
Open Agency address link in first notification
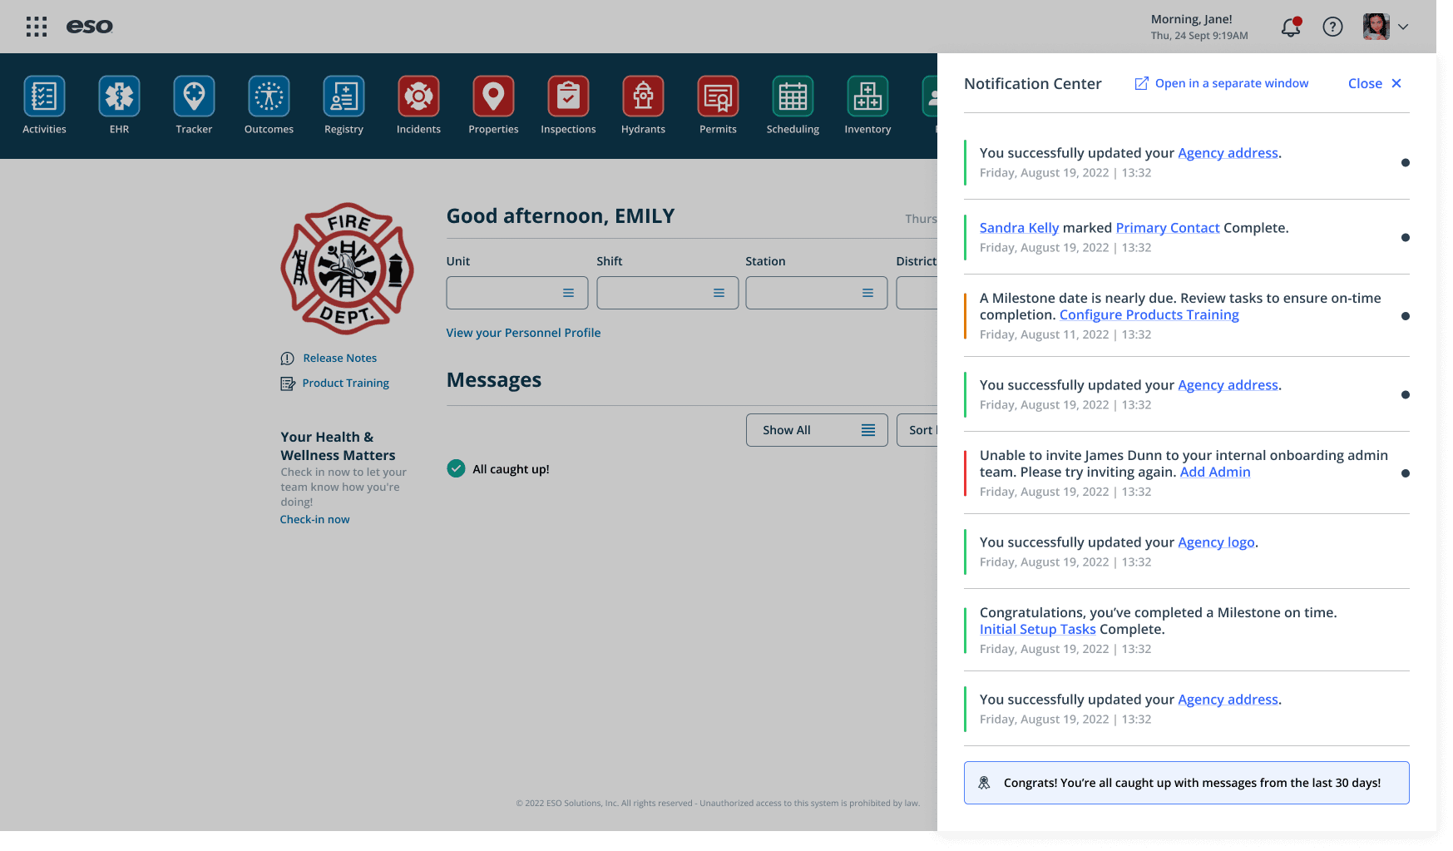click(x=1228, y=153)
